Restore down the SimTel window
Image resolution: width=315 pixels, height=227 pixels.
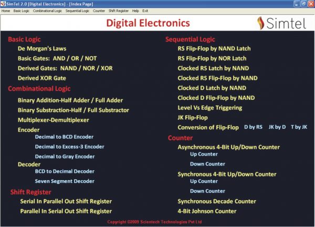click(x=304, y=4)
